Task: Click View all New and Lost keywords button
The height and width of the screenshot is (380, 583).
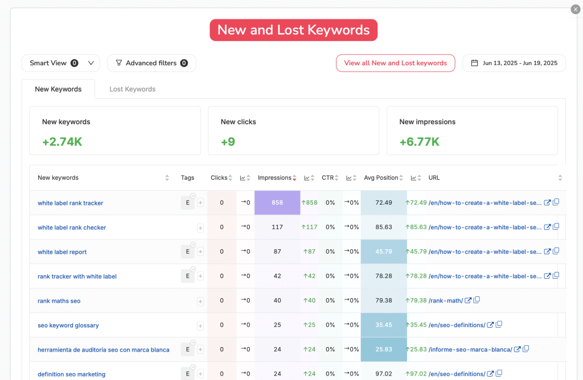Action: [395, 63]
